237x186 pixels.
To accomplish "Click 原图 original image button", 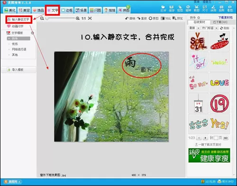I will point(154,18).
